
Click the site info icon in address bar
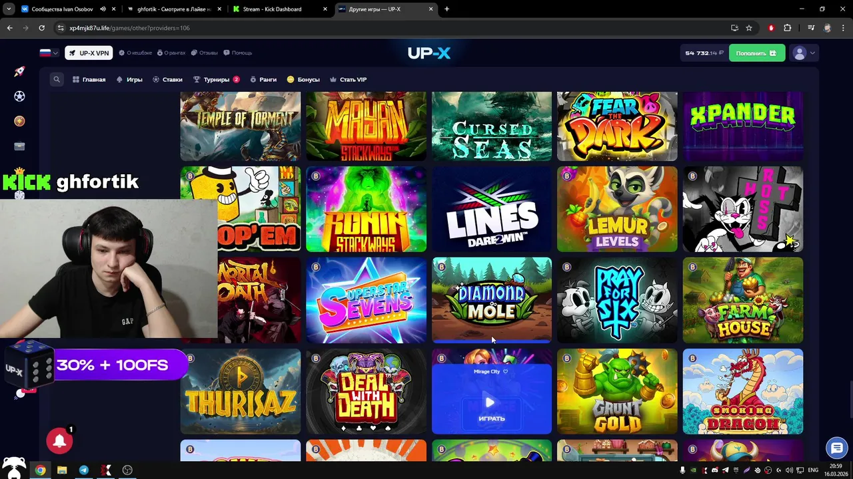click(x=61, y=28)
